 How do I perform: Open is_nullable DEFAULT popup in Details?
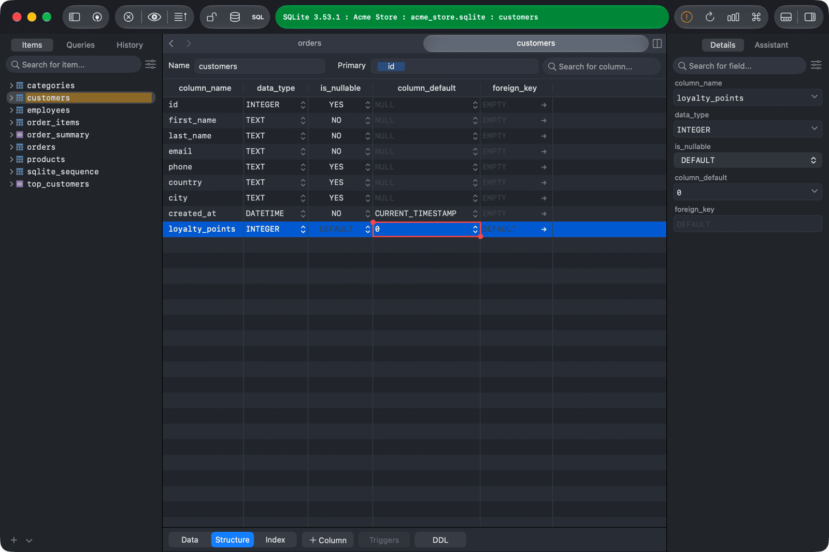click(x=748, y=160)
